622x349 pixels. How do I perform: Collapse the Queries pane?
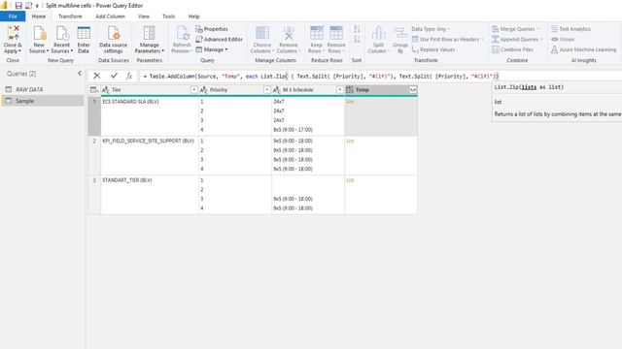click(80, 74)
